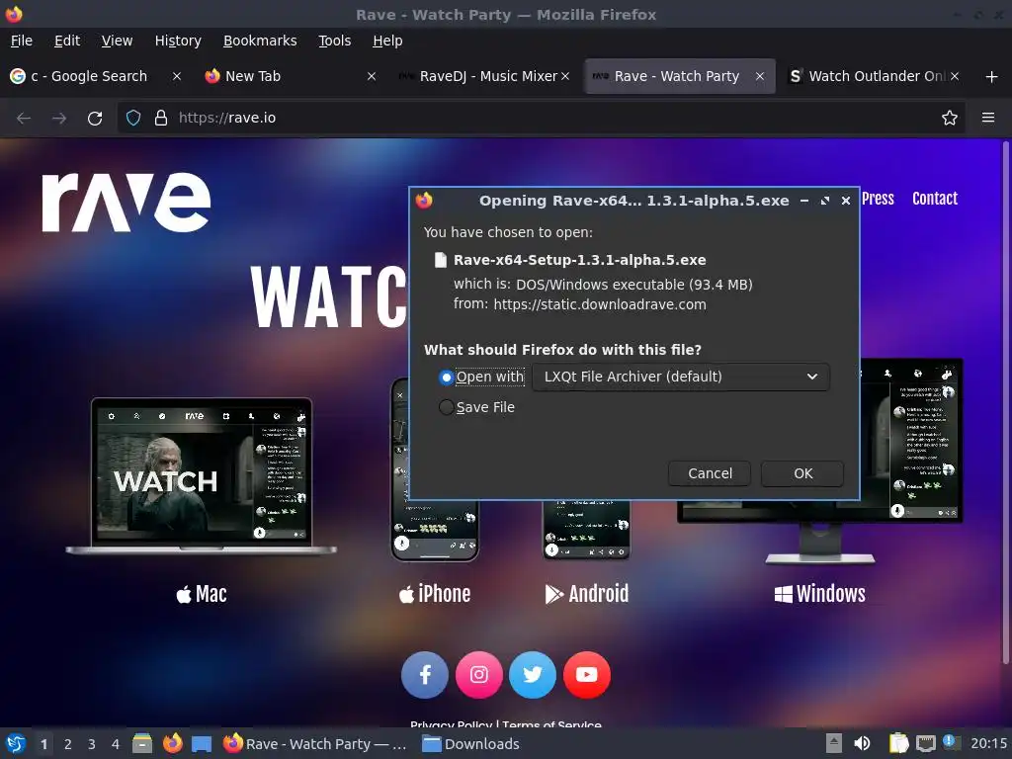The width and height of the screenshot is (1012, 759).
Task: Switch to virtual desktop 3
Action: [x=92, y=744]
